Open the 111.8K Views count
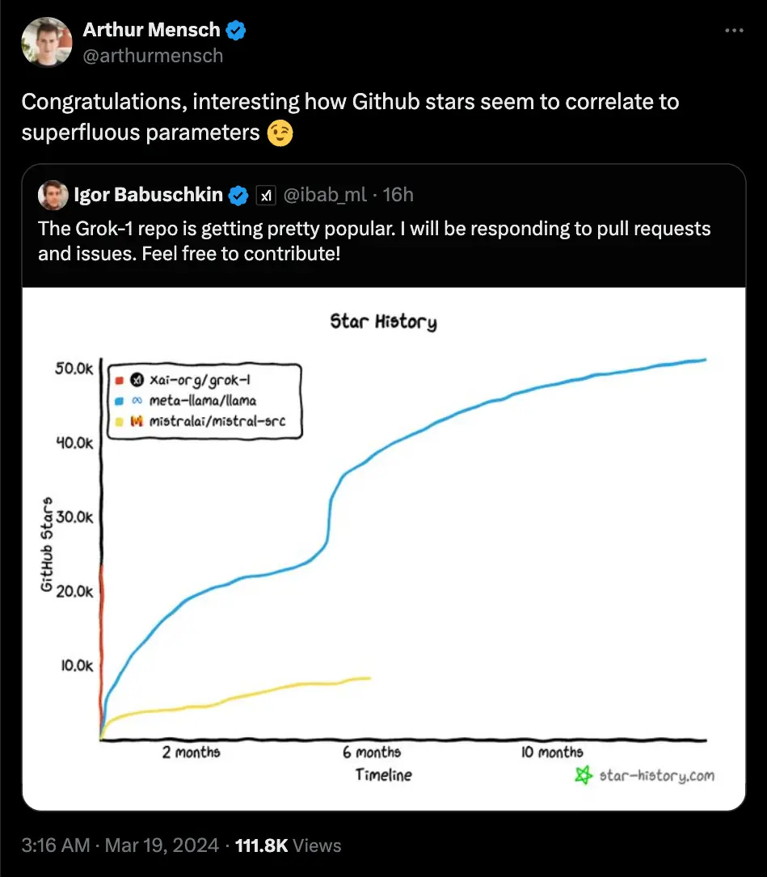This screenshot has height=877, width=767. tap(288, 845)
